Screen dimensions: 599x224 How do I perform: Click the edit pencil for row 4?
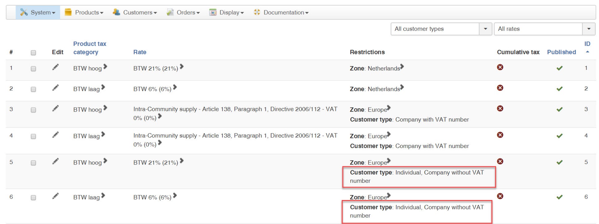56,135
